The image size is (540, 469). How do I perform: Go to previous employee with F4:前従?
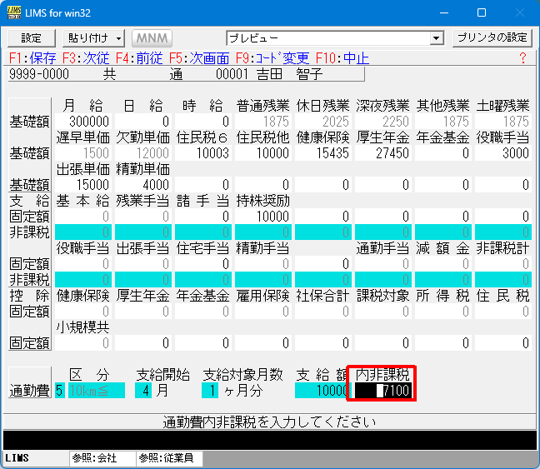(138, 58)
